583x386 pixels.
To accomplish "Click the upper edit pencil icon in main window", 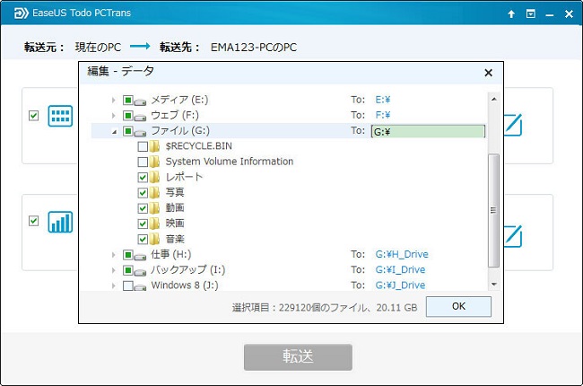I will click(x=513, y=125).
